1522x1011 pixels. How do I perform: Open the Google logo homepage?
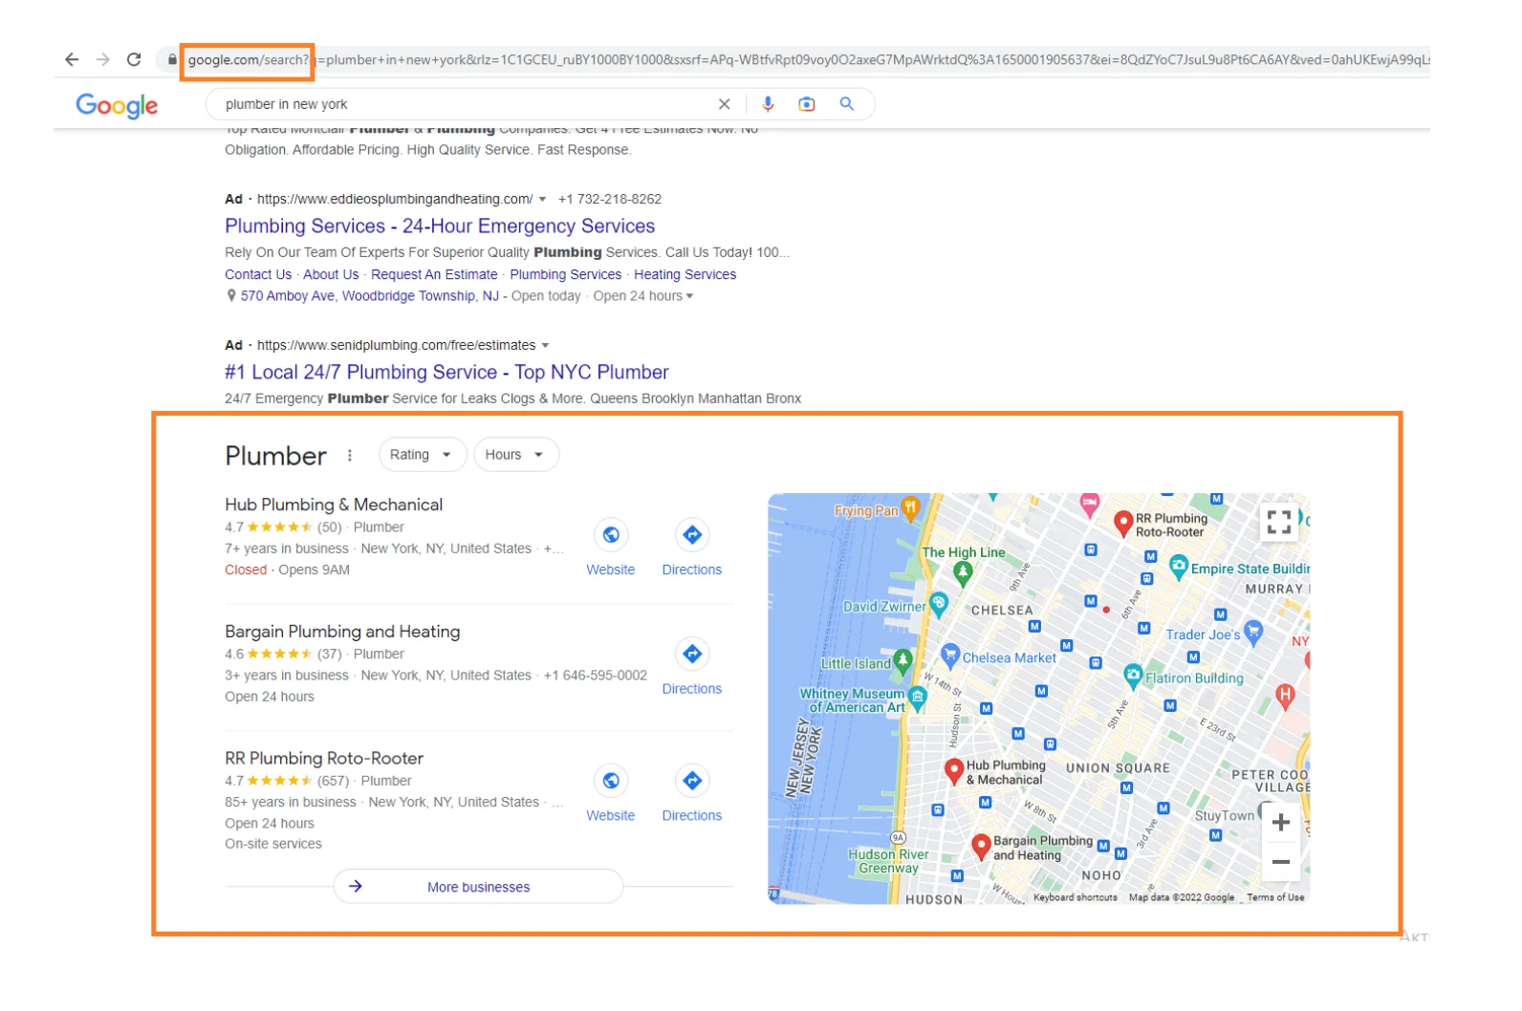click(x=117, y=105)
